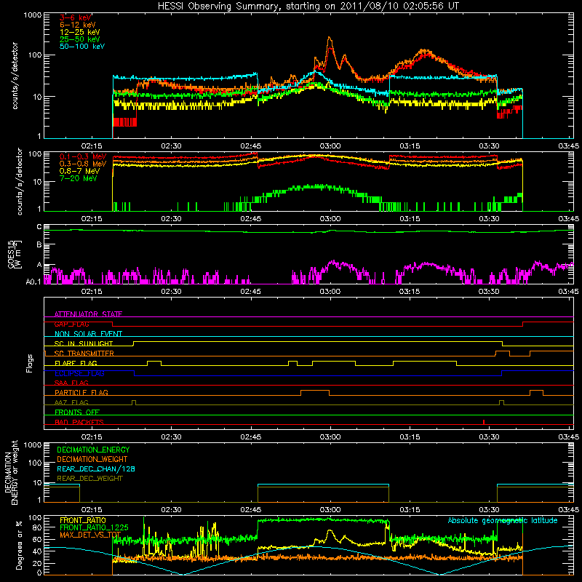The height and width of the screenshot is (582, 582).
Task: Select the green 25-50 keV legend label
Action: [80, 39]
